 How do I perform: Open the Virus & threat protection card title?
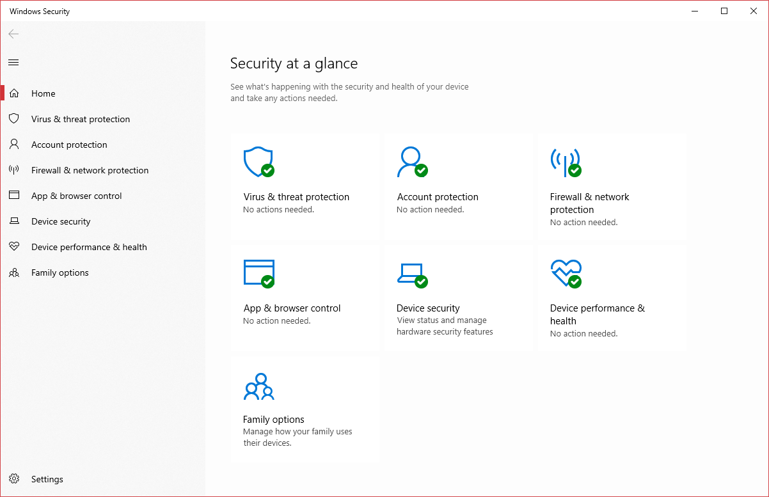click(x=296, y=197)
